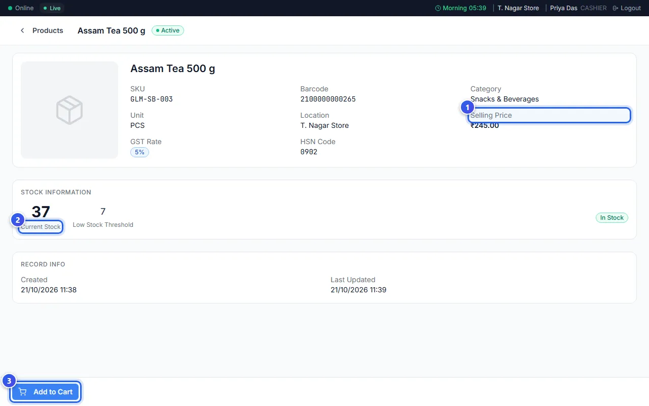Image resolution: width=649 pixels, height=406 pixels.
Task: Click the PCS unit value
Action: (137, 125)
